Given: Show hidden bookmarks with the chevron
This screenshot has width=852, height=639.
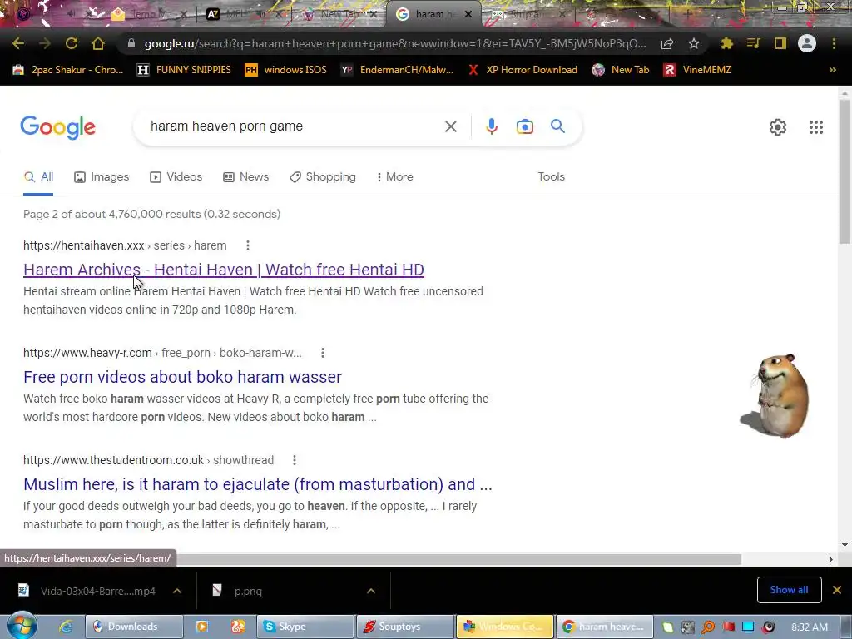Looking at the screenshot, I should [832, 70].
